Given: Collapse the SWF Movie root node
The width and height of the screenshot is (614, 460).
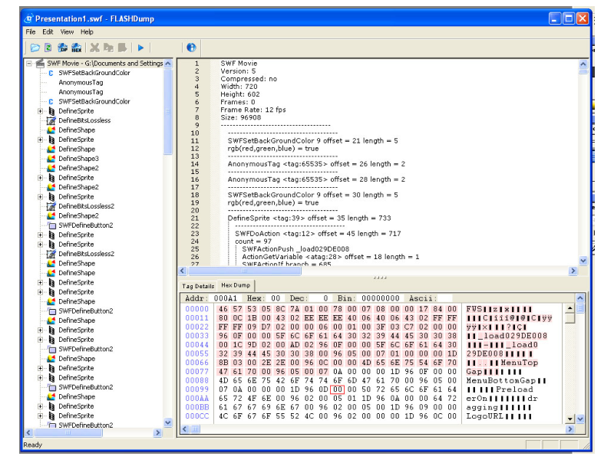Looking at the screenshot, I should tap(29, 64).
